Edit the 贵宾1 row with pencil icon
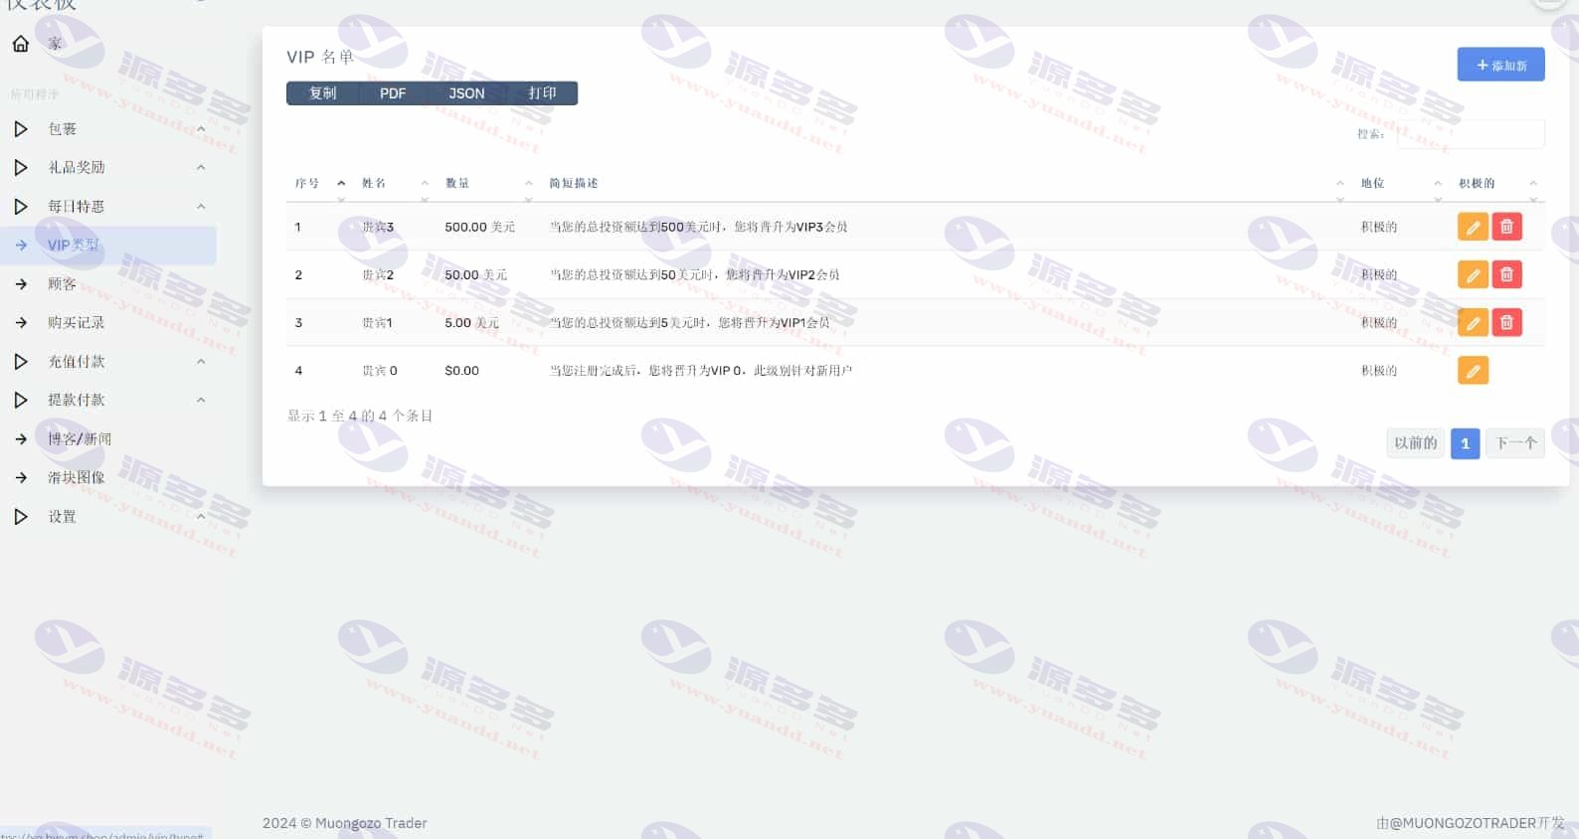The image size is (1579, 839). click(1473, 322)
